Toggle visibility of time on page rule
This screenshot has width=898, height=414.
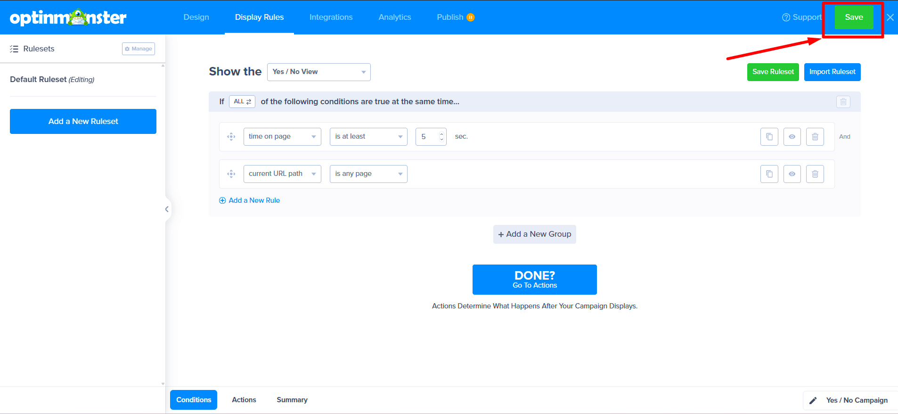pos(792,137)
